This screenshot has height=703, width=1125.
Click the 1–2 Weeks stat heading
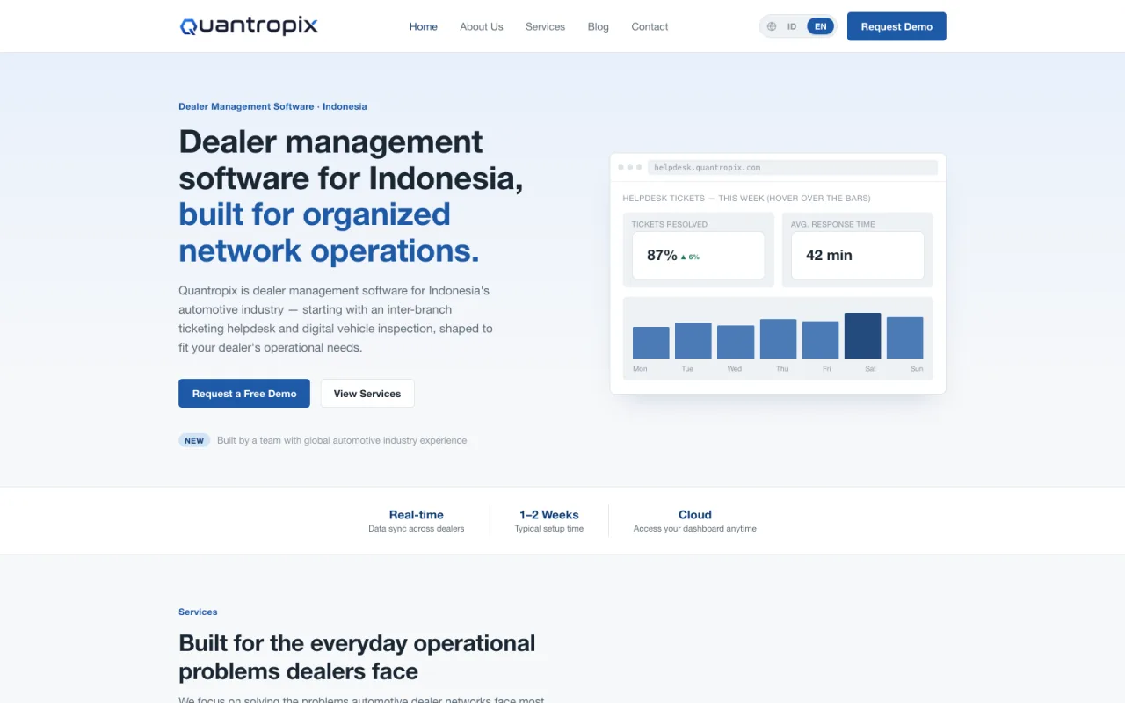click(x=549, y=515)
